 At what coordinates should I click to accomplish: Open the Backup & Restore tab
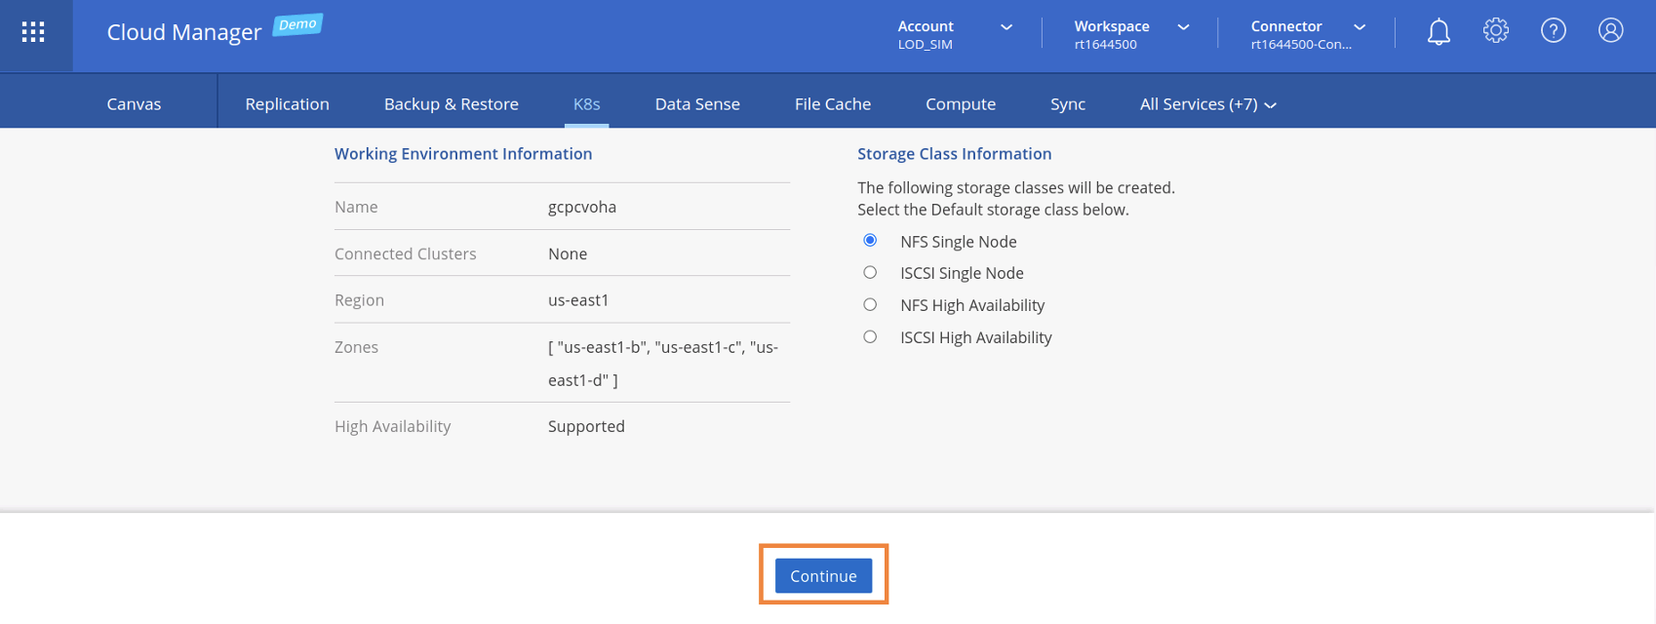(x=452, y=104)
